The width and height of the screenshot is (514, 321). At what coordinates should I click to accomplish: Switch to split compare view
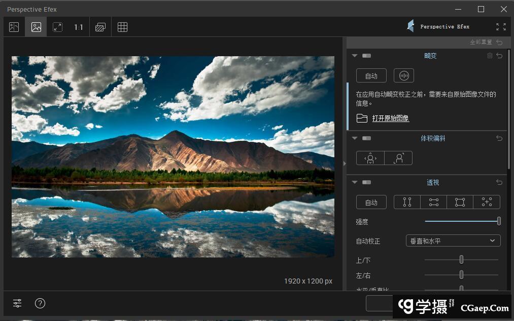pyautogui.click(x=14, y=27)
